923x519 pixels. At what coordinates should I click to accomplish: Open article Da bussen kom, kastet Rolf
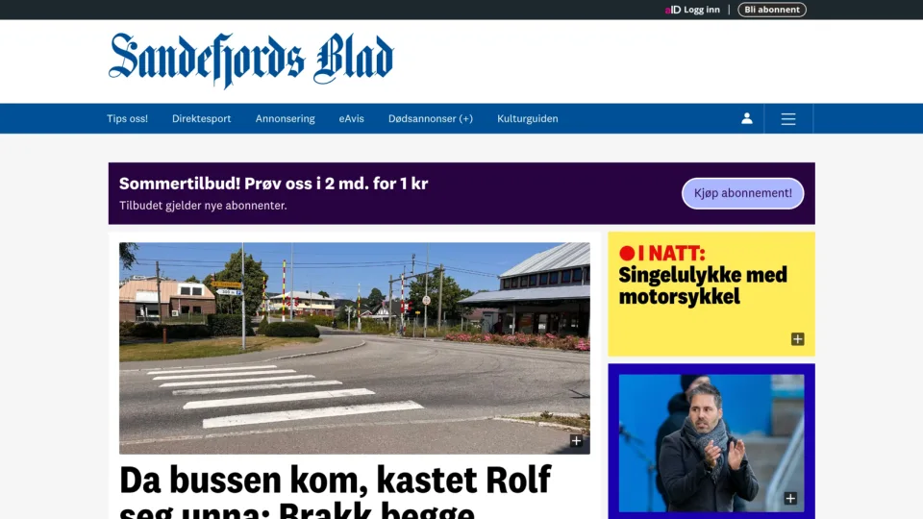point(336,491)
